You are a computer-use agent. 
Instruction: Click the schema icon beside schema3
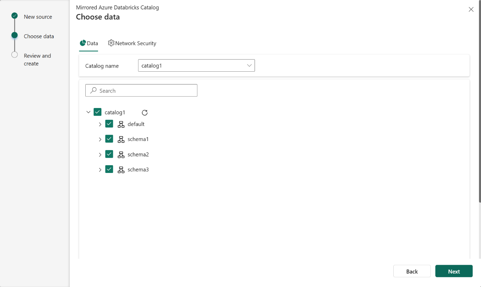coord(121,170)
